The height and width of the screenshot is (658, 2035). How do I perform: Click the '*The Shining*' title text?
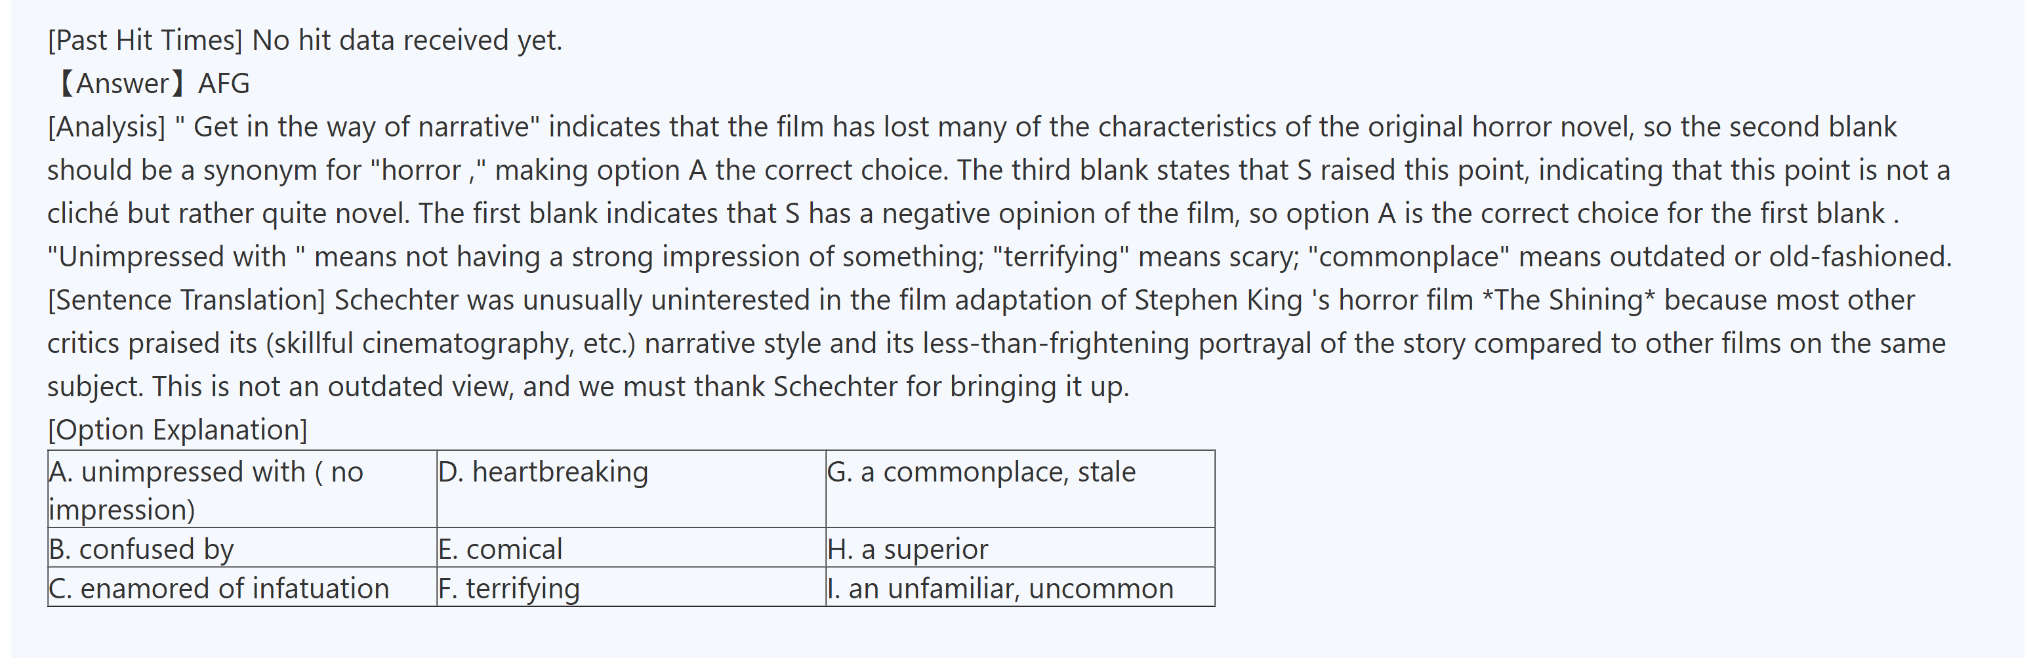tap(1567, 300)
